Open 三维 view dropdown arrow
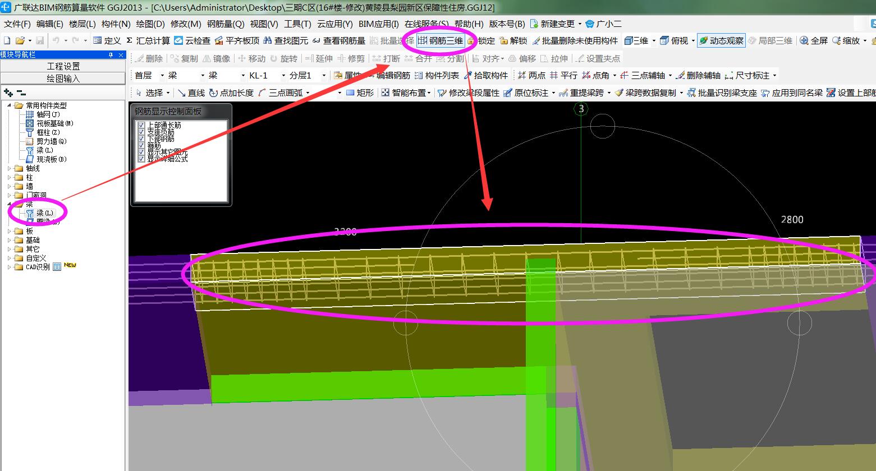This screenshot has height=471, width=876. (x=654, y=40)
